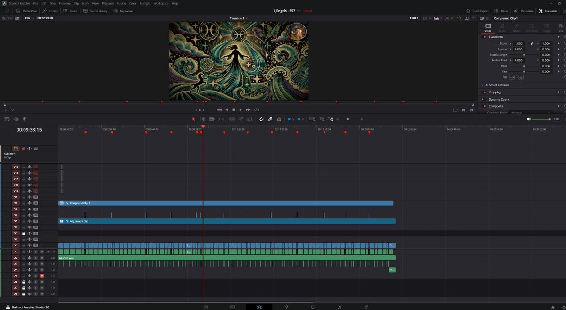Open the Composite Mode Normal dropdown
This screenshot has width=566, height=310.
coord(530,112)
